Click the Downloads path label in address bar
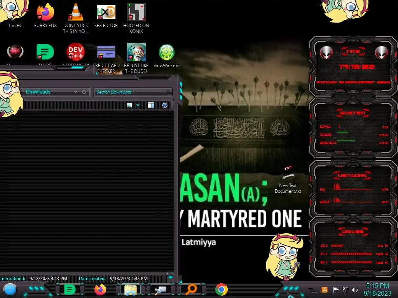398x298 pixels. (x=38, y=92)
